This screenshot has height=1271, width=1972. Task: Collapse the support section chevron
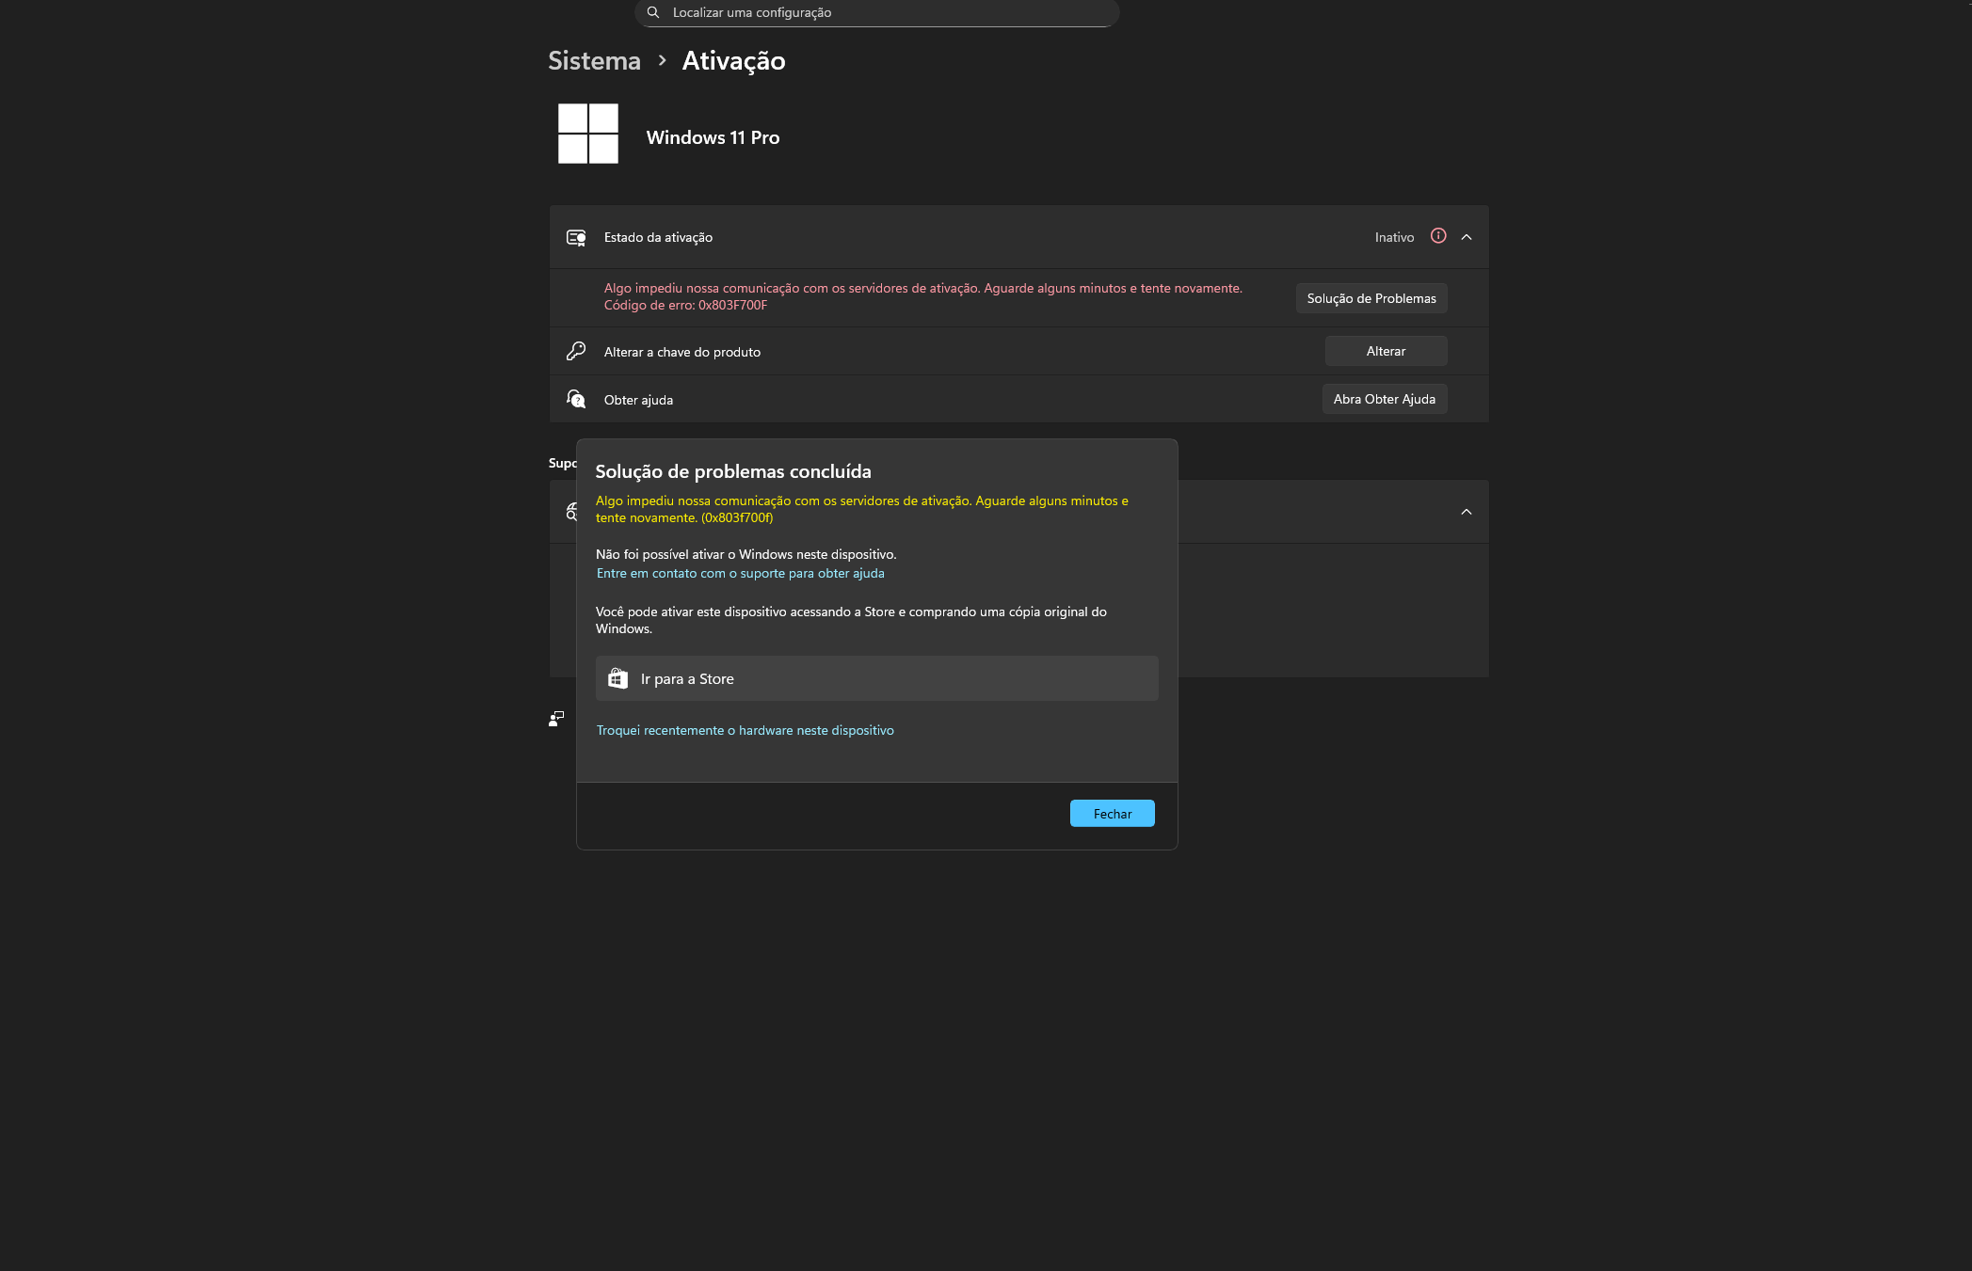click(1466, 511)
